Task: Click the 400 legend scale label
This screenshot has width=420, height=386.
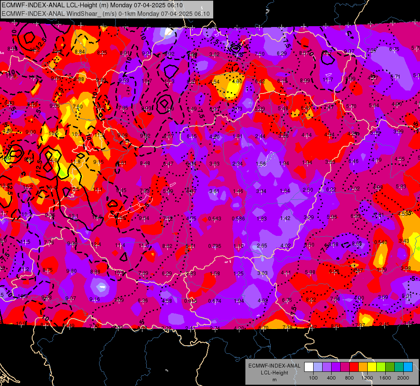Action: [x=331, y=378]
